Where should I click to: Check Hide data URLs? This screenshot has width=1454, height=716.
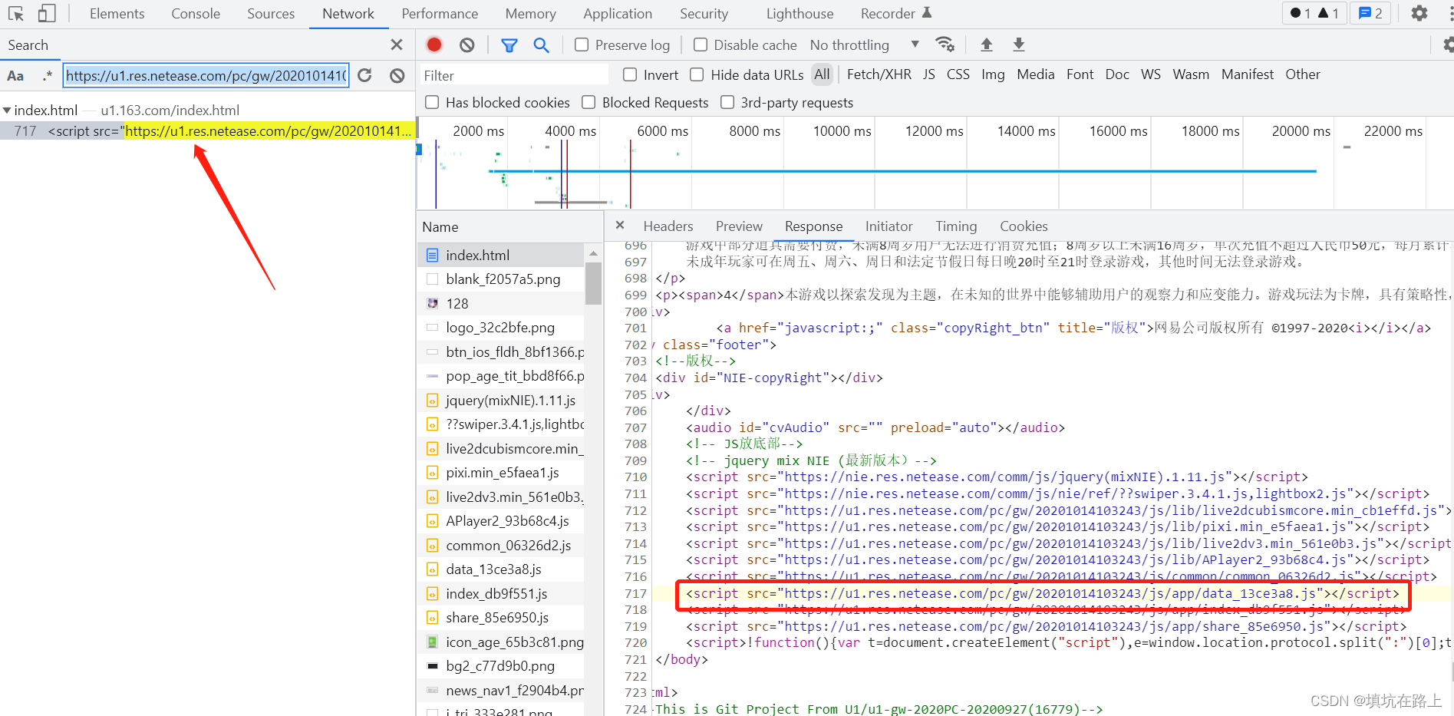[697, 74]
